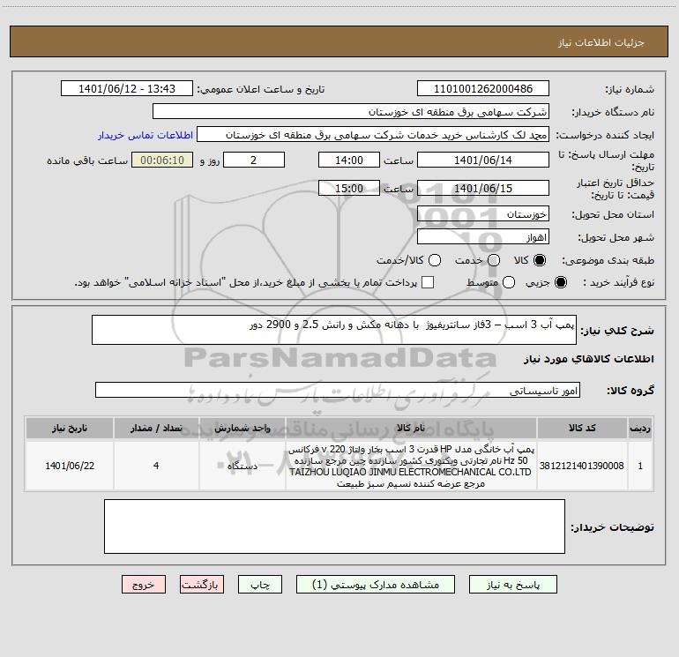Click the delivery province field خوزستان
This screenshot has height=657, width=679.
pyautogui.click(x=483, y=213)
